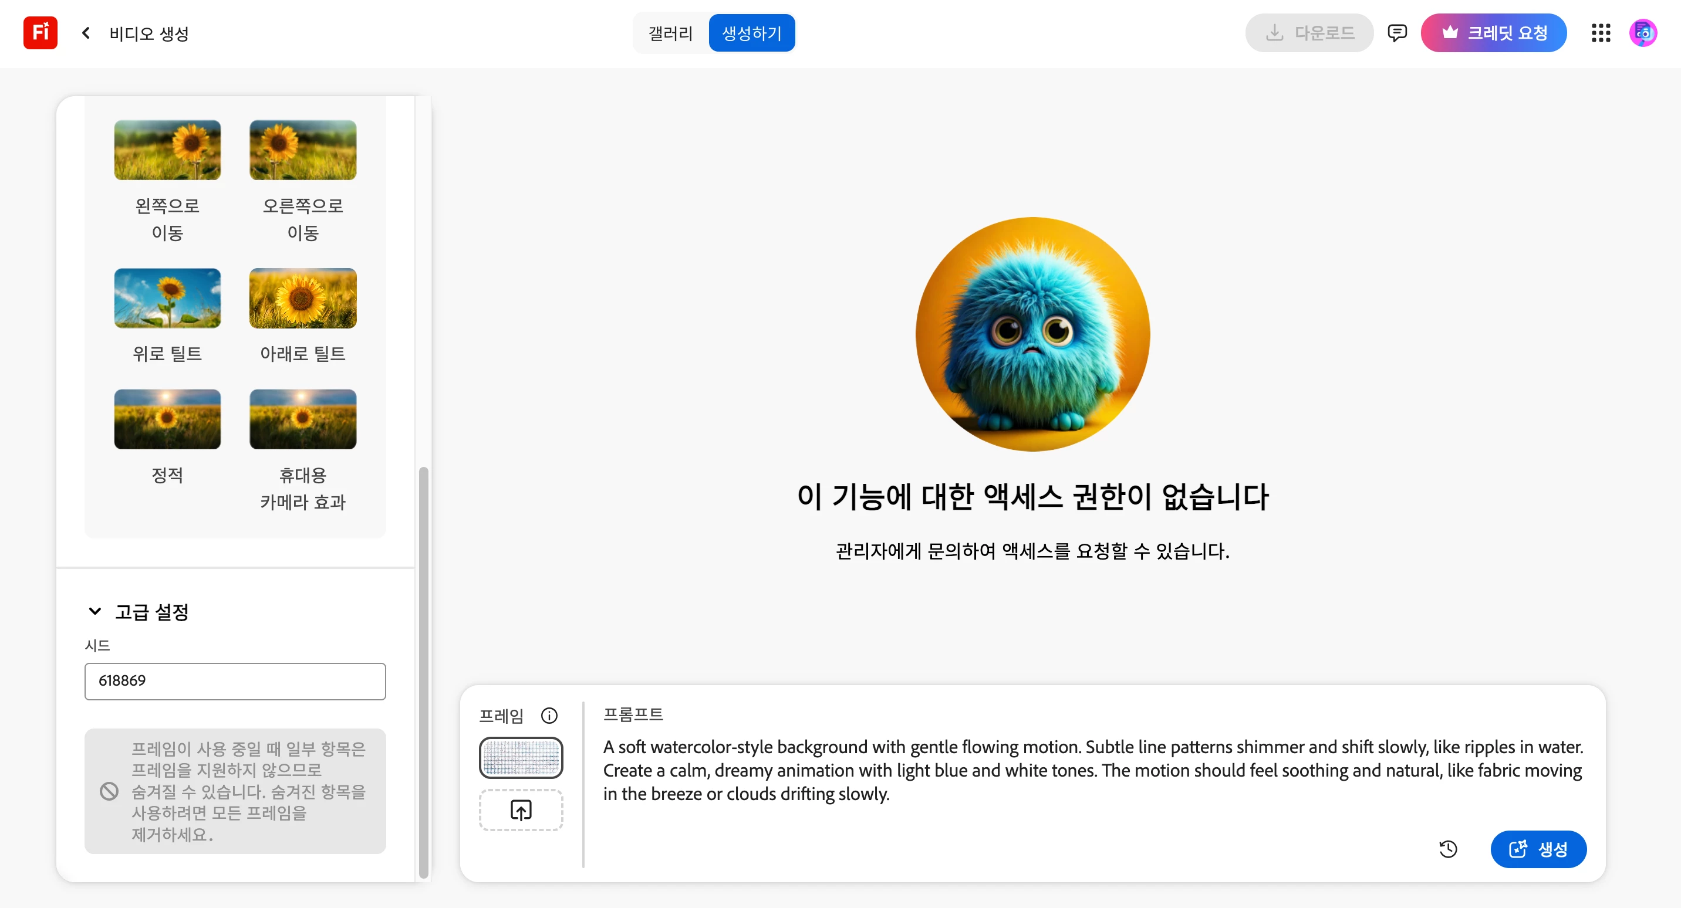Screen dimensions: 1681x908
Task: Select the 왼쪽으로 이동 camera motion
Action: pos(167,150)
